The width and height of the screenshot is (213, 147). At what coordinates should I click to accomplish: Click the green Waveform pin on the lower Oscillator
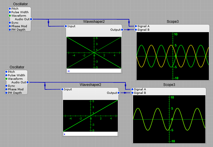(6, 79)
